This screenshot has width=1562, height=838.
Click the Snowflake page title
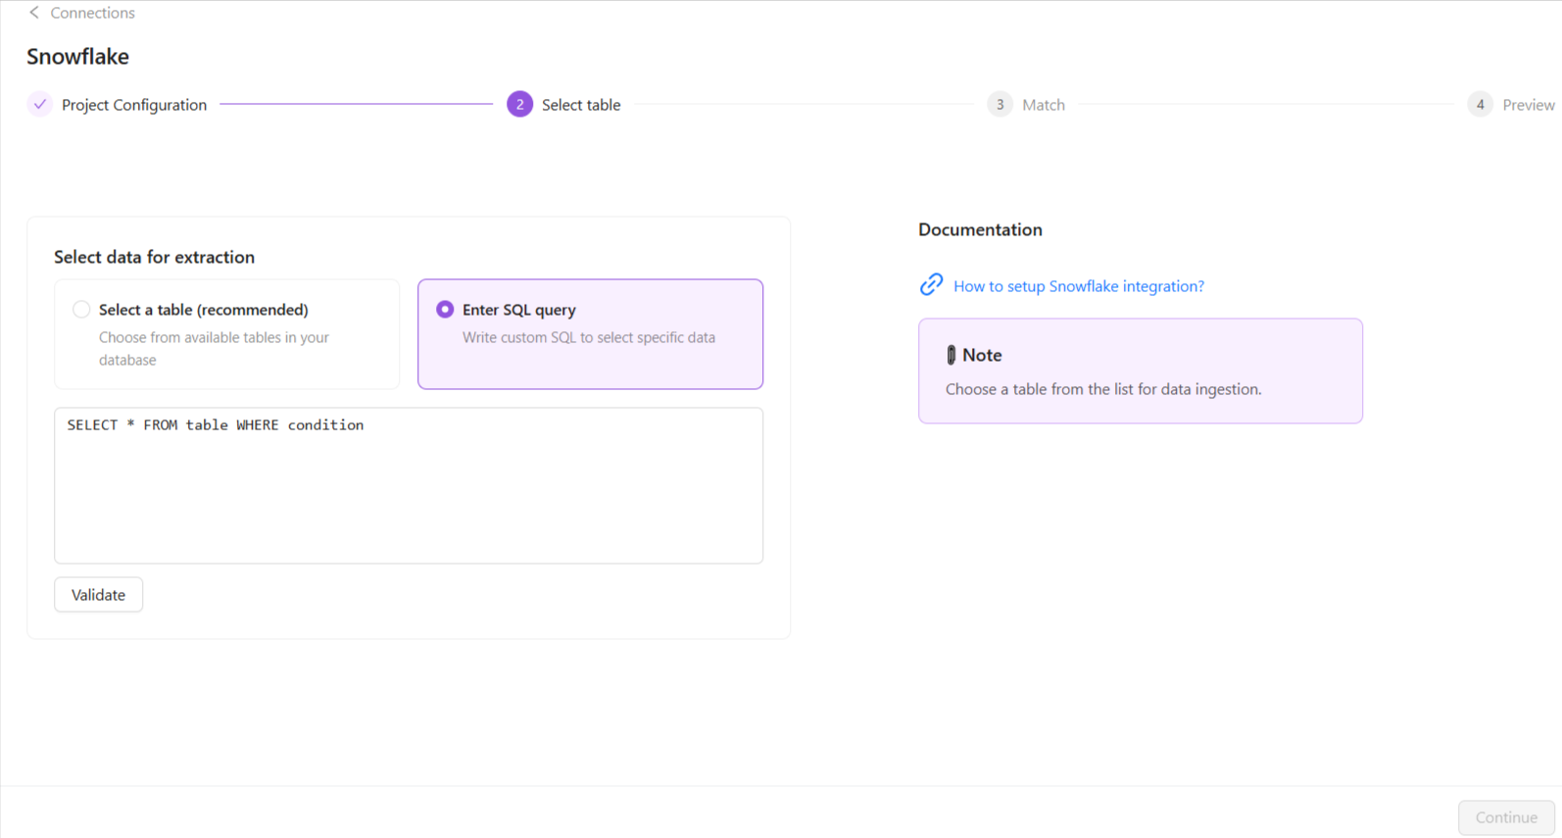point(78,57)
